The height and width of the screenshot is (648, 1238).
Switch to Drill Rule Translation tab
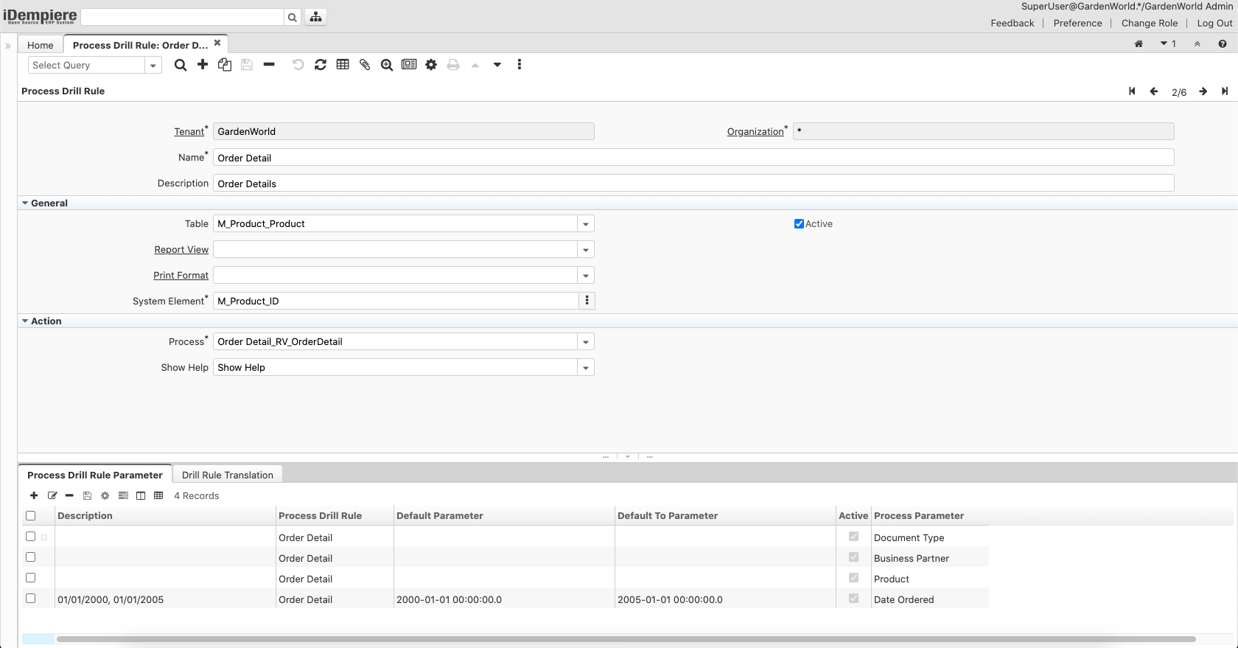coord(227,475)
